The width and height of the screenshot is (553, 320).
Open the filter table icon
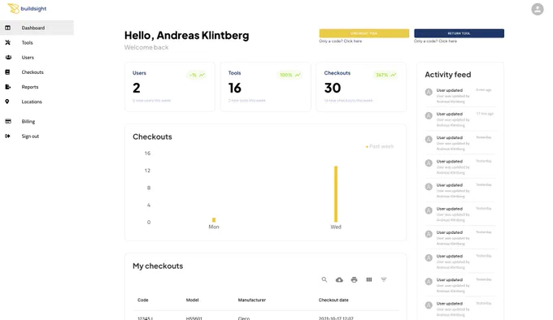(x=384, y=279)
